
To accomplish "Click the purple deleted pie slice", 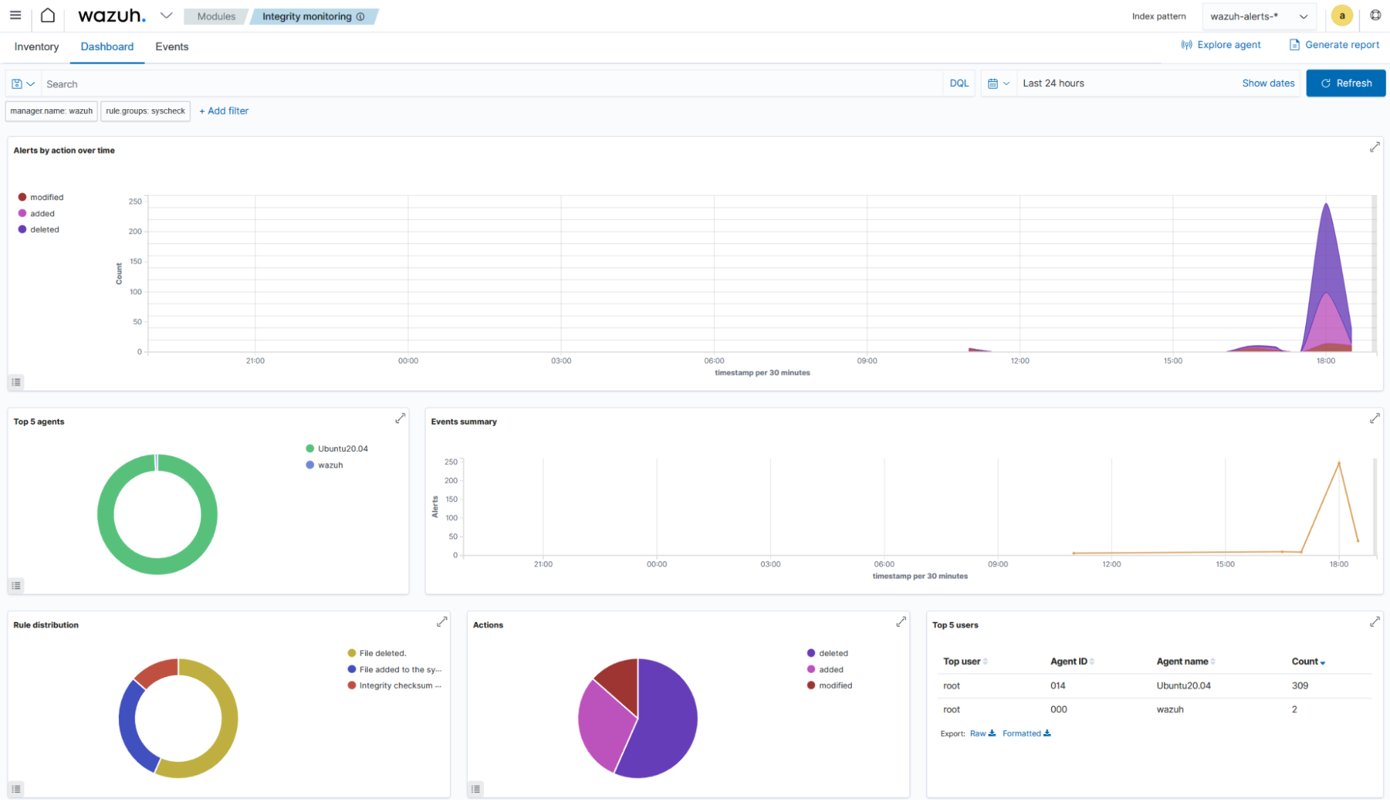I will click(664, 723).
